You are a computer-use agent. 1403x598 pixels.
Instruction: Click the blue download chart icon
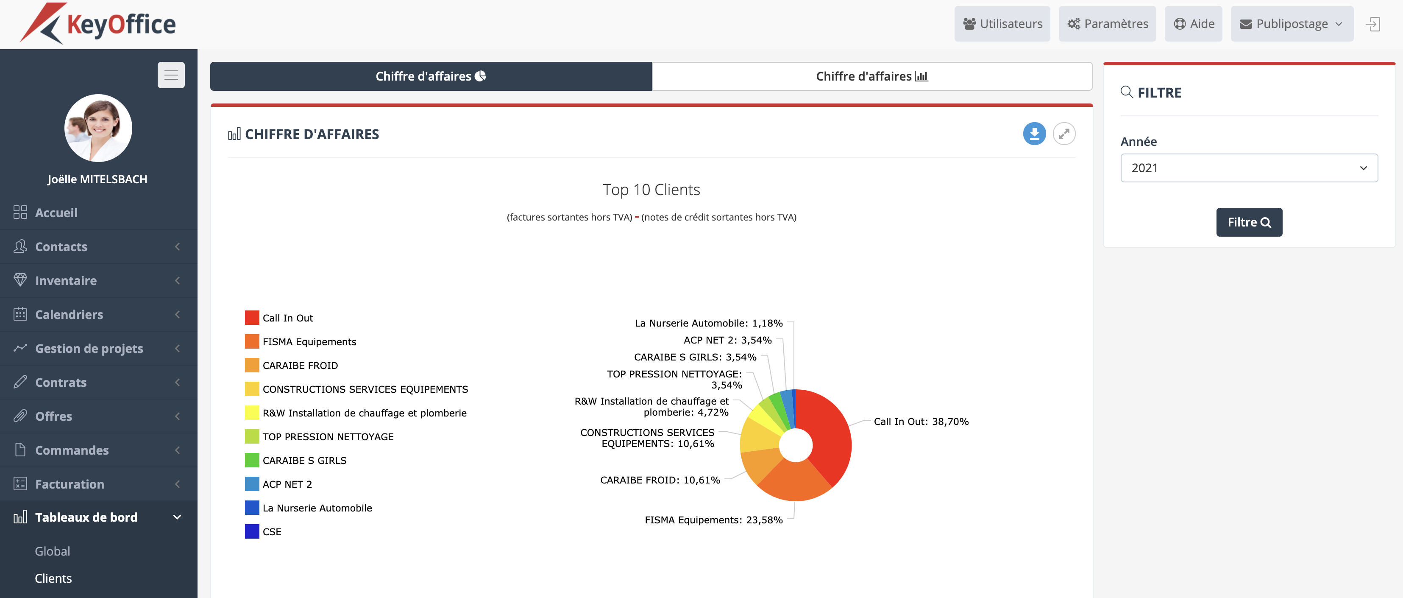point(1034,134)
